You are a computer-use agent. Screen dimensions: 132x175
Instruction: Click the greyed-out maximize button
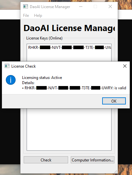(95, 6)
